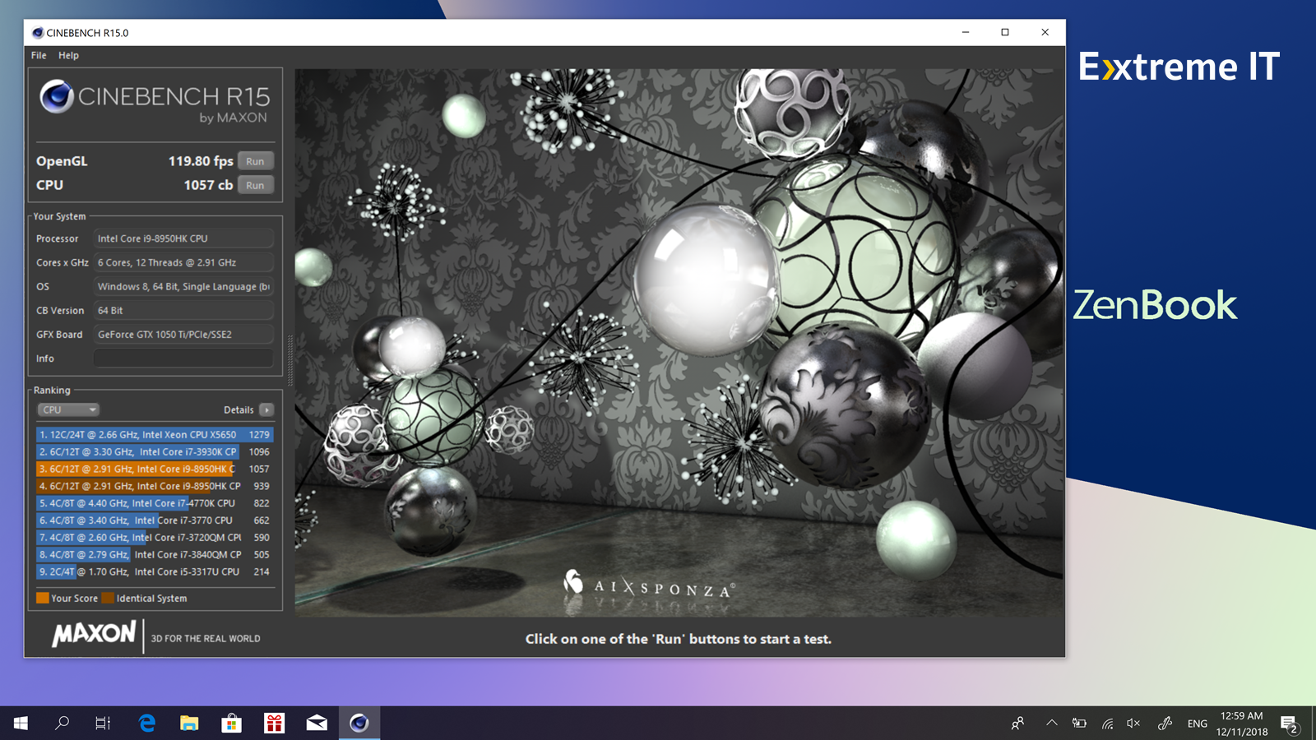Click the rendered scene preview image
This screenshot has height=740, width=1316.
[x=679, y=343]
